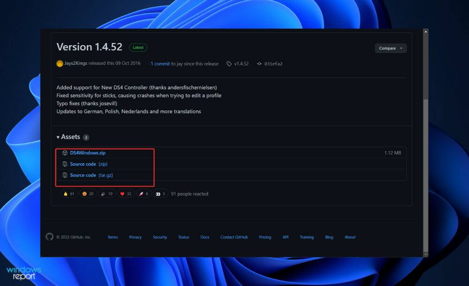
Task: Click the file icon beside Source code (zip)
Action: tap(65, 164)
